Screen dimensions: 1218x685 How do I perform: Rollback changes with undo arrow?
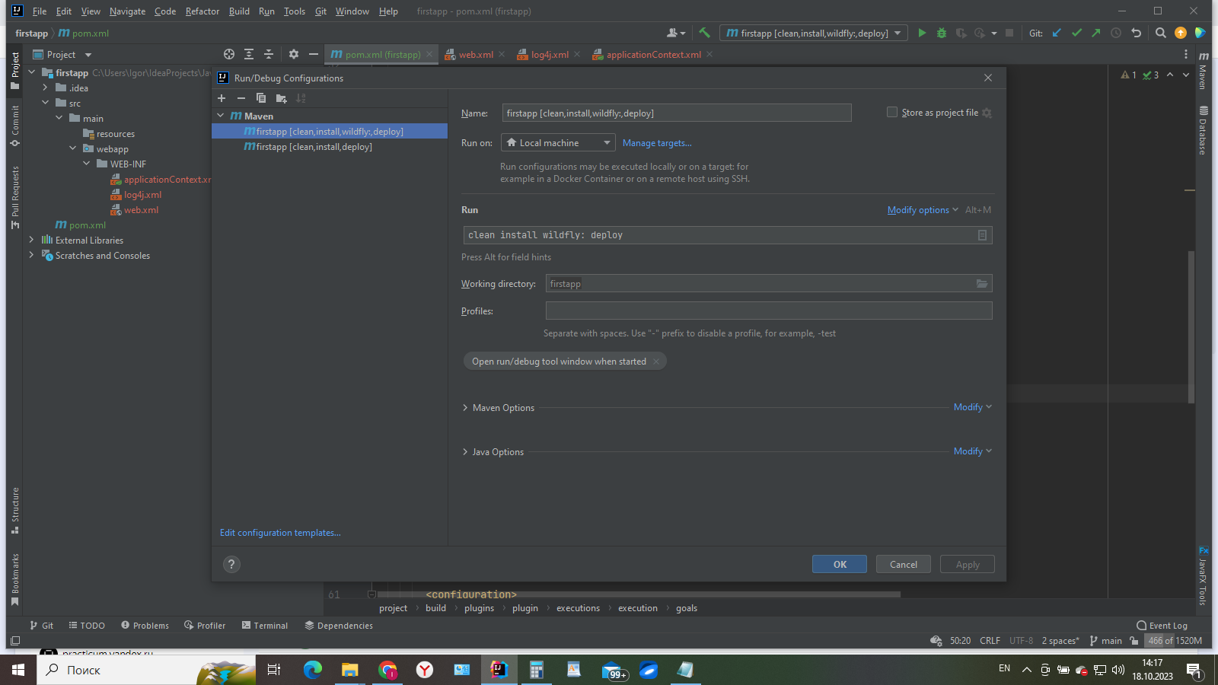[1137, 33]
